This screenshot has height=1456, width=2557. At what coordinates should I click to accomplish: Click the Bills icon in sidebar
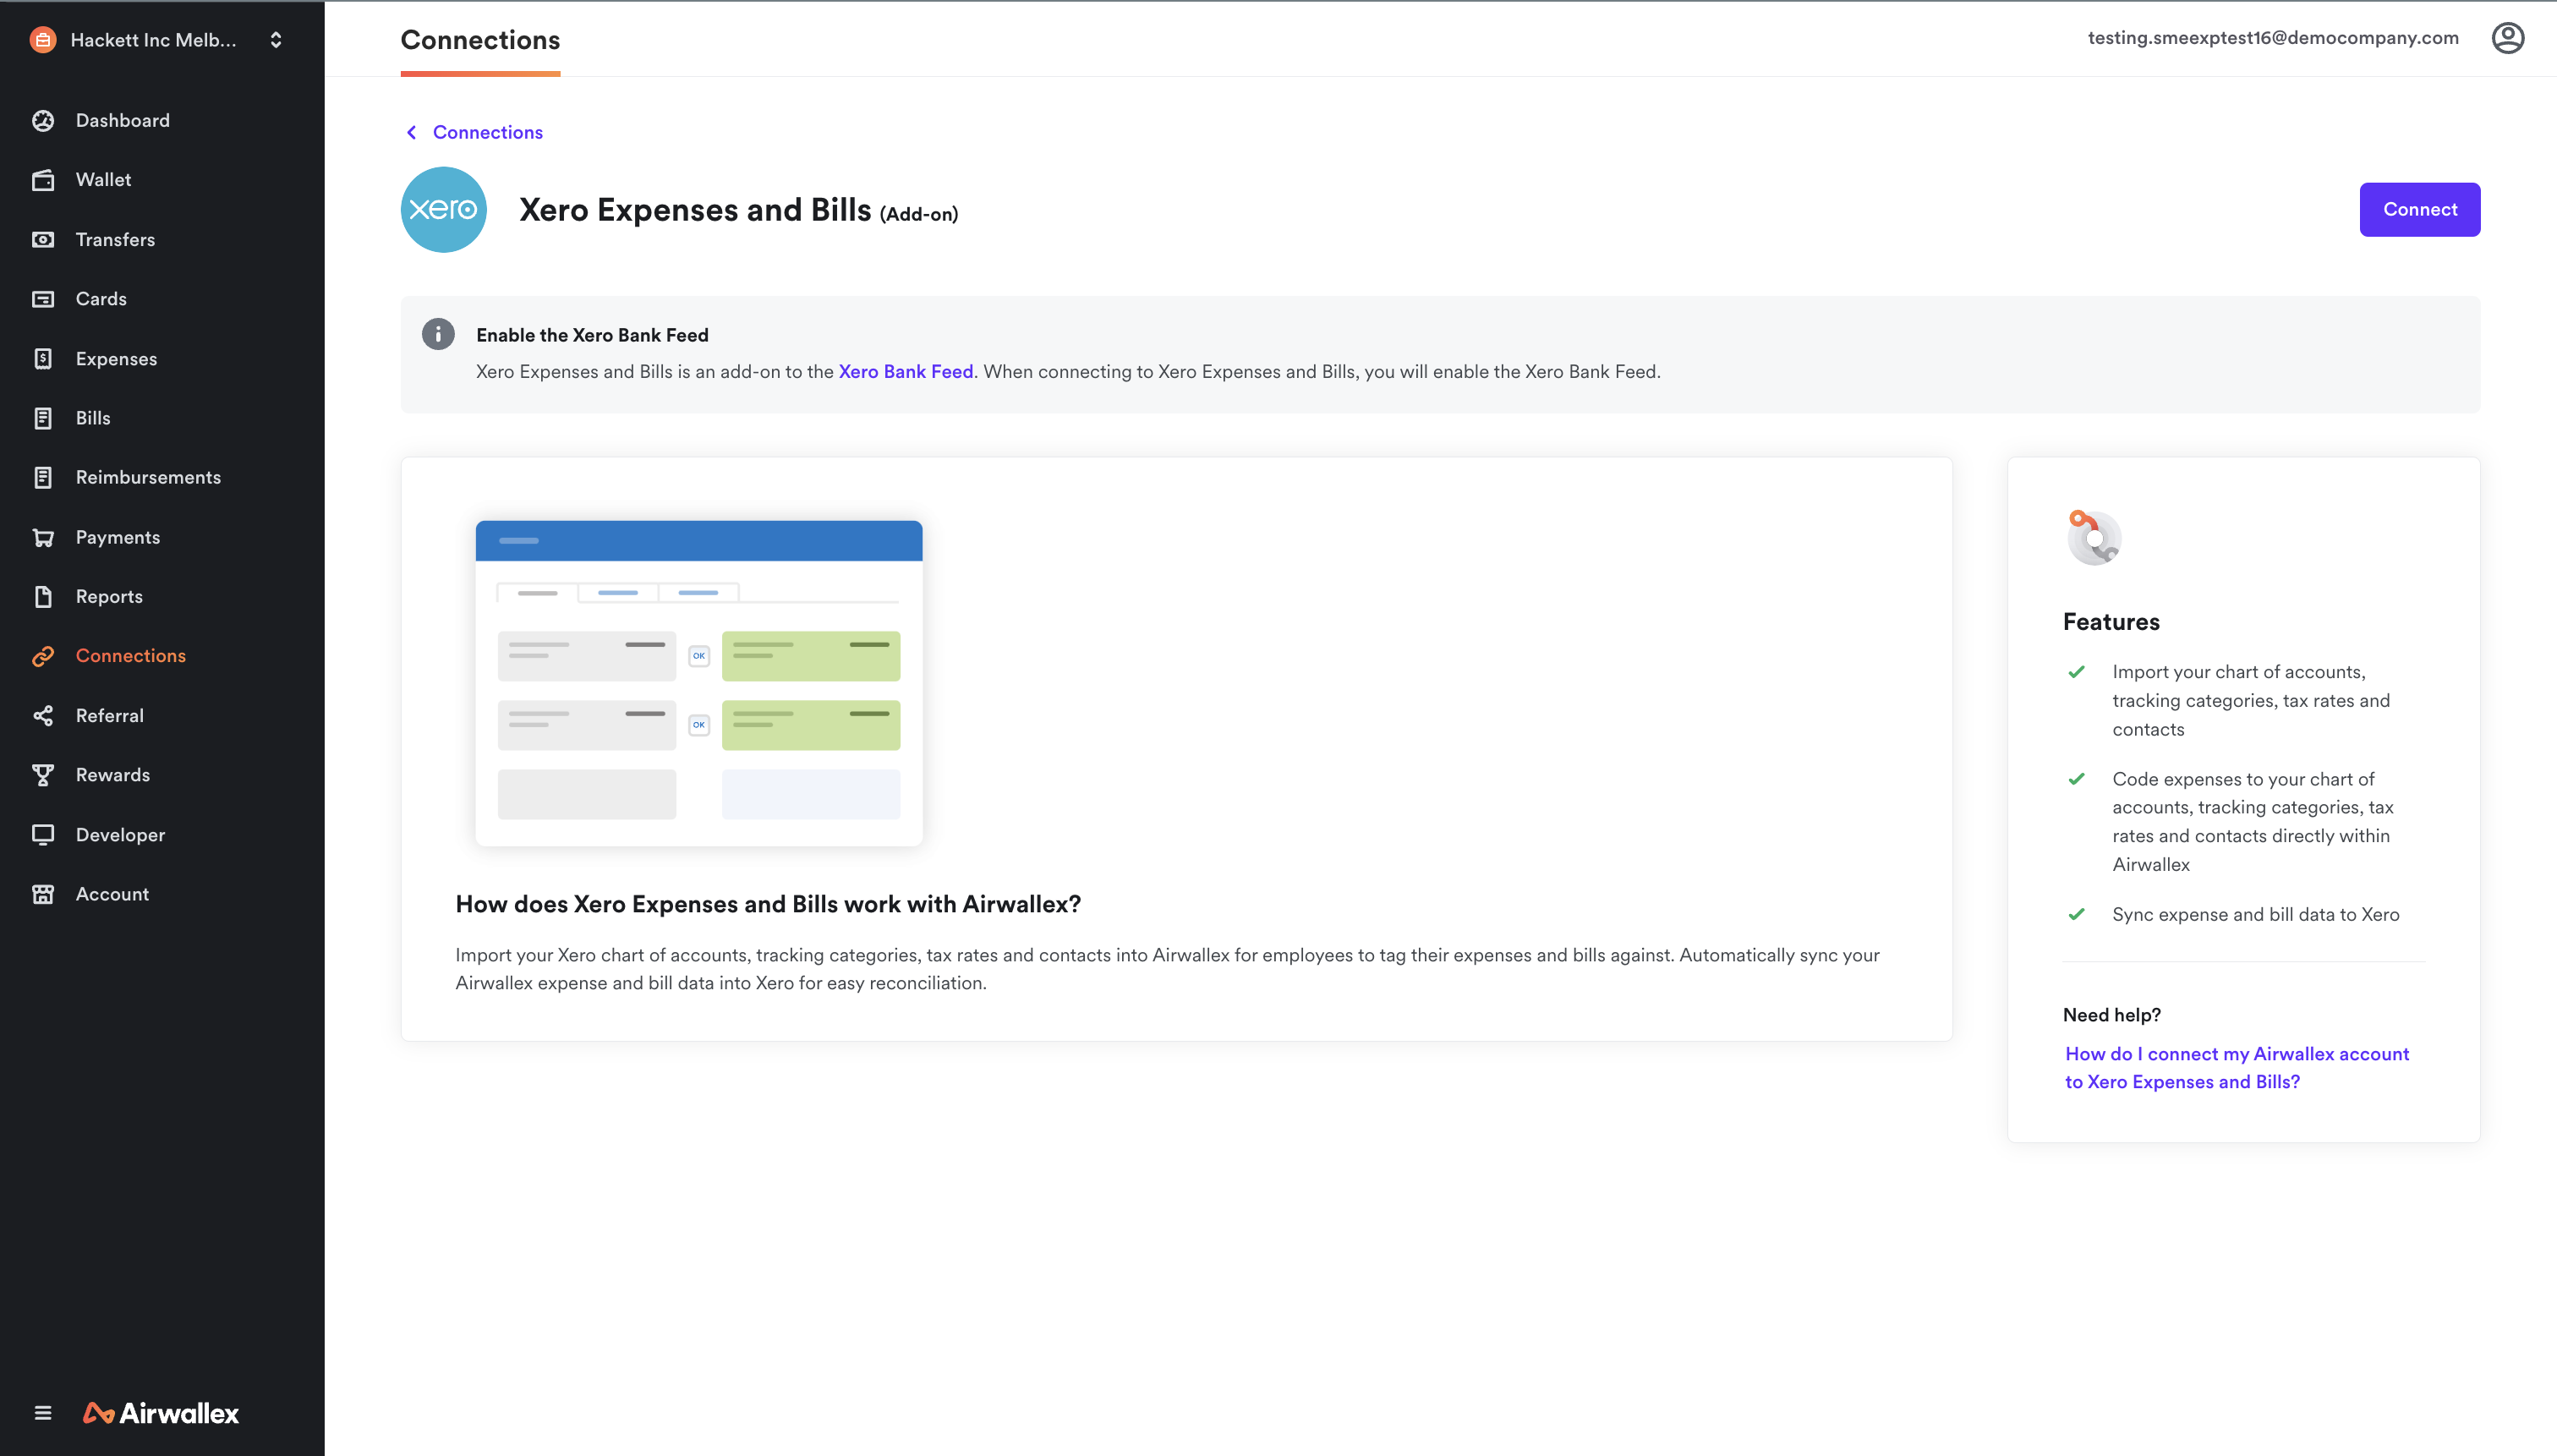coord(43,418)
